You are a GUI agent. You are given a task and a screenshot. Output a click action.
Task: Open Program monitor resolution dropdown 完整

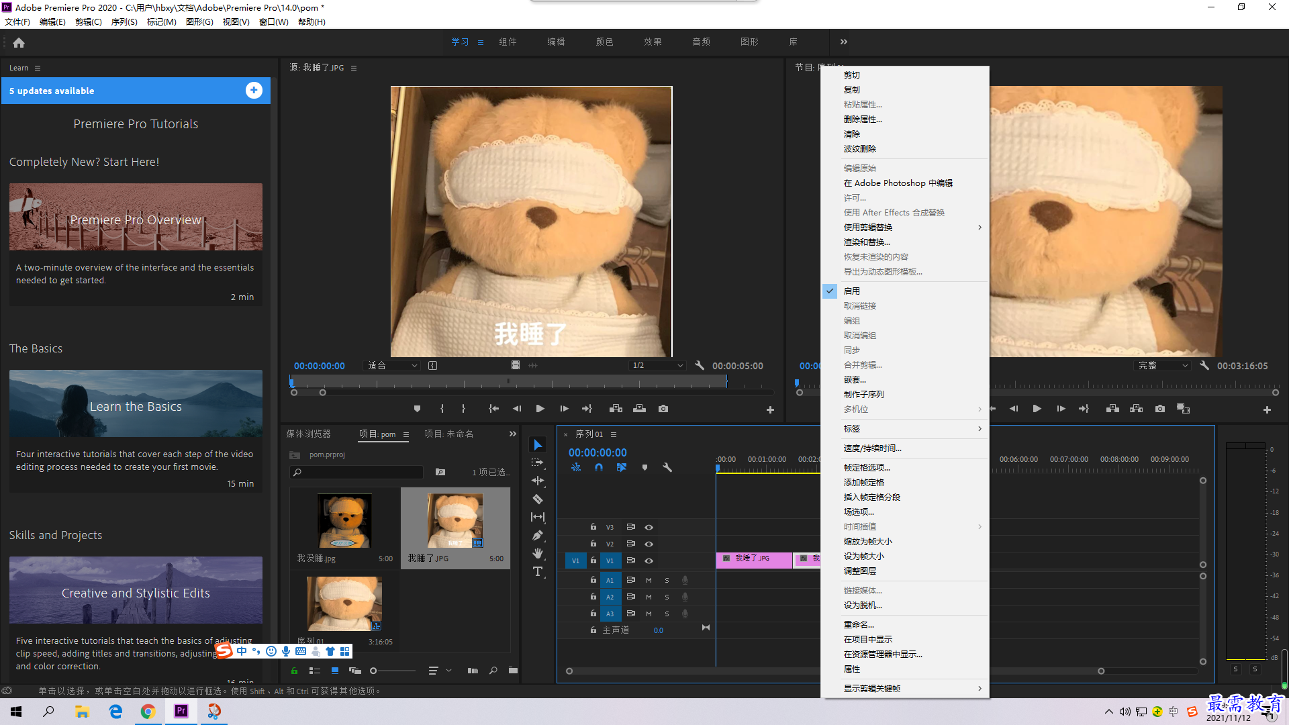tap(1163, 366)
